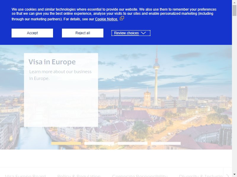Click the scrollbar down arrow

tap(234, 175)
